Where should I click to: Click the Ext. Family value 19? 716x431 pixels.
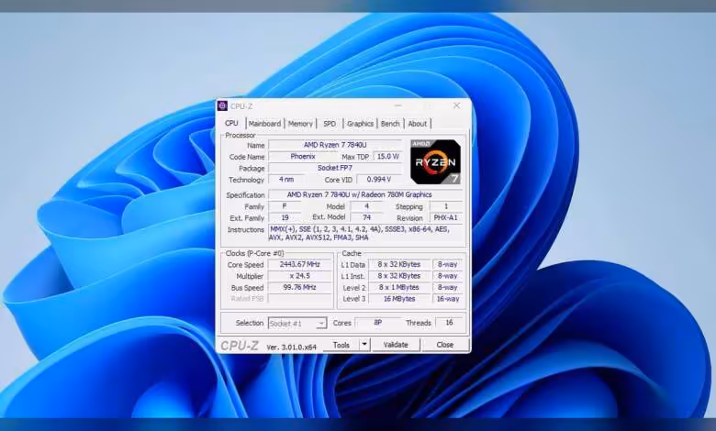click(x=285, y=218)
